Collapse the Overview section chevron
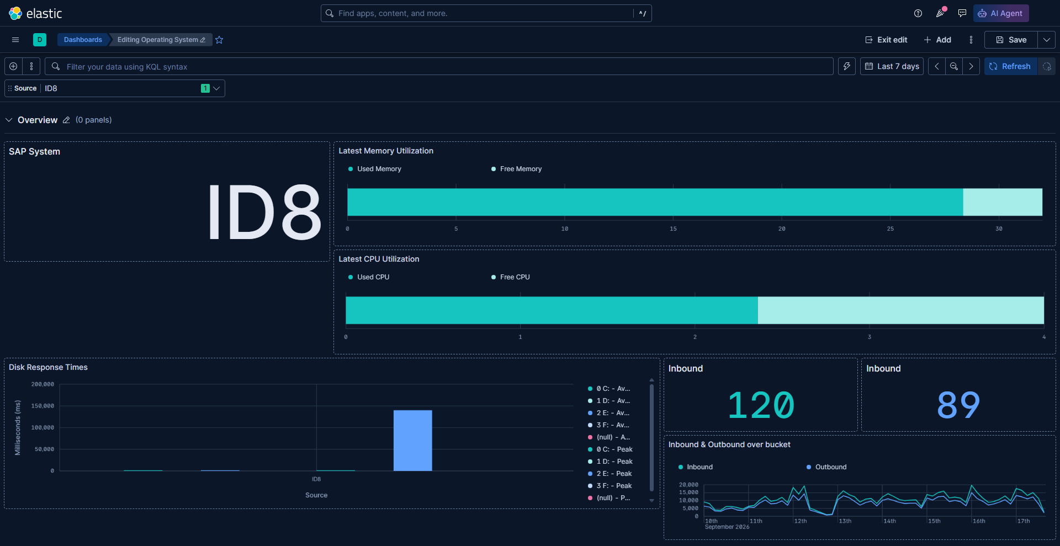The image size is (1060, 546). 9,120
